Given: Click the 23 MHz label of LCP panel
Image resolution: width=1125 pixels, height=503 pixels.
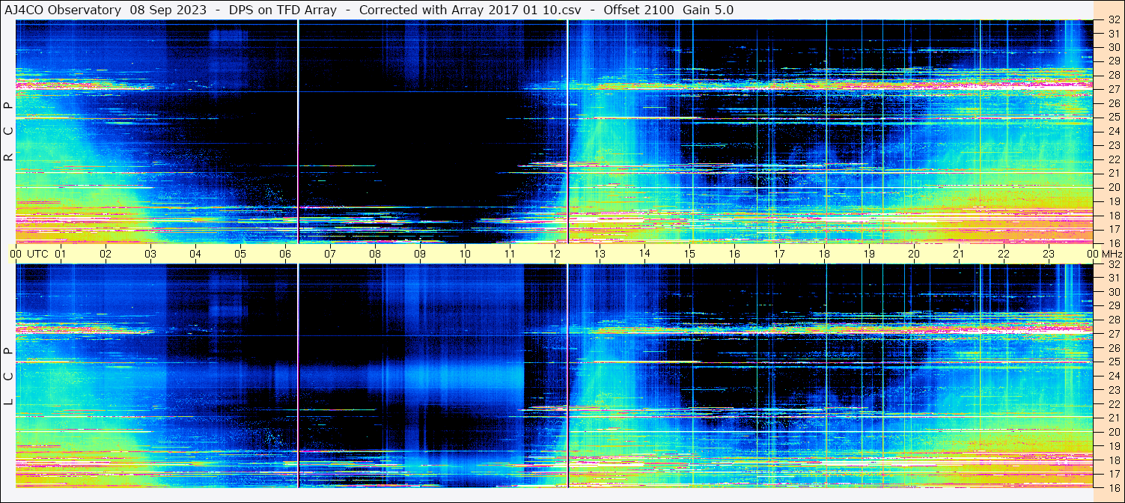Looking at the screenshot, I should point(1113,390).
